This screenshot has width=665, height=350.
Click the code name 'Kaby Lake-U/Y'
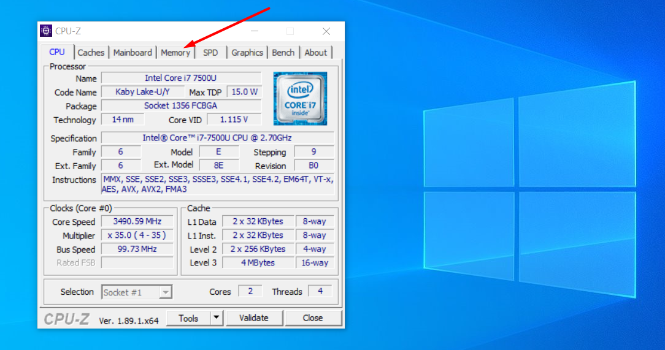click(x=143, y=92)
